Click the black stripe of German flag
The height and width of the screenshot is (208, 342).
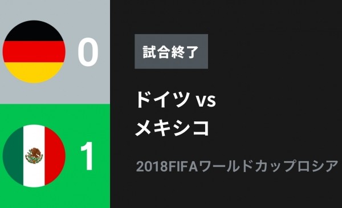[34, 31]
